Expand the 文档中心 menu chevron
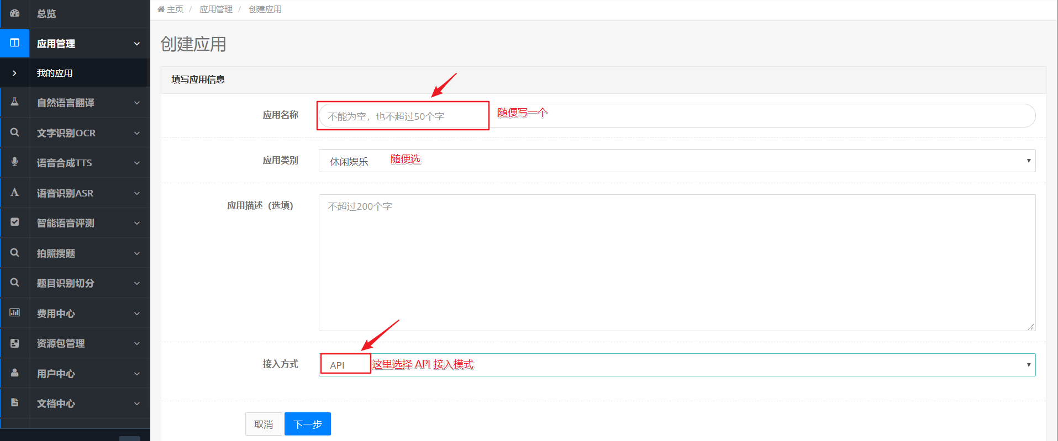This screenshot has width=1058, height=441. [x=137, y=403]
